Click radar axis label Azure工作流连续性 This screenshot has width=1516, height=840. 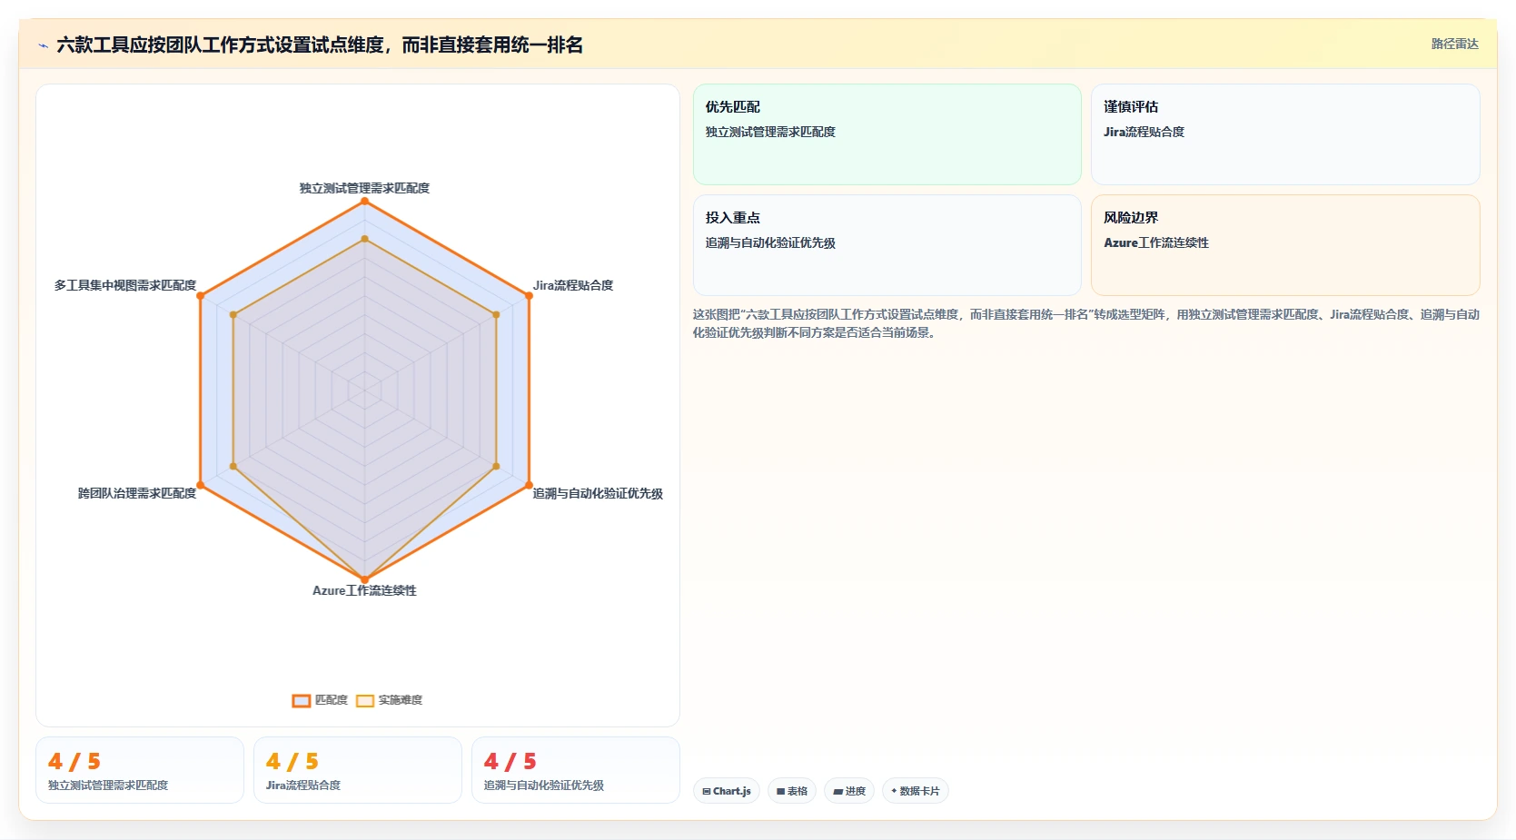364,590
